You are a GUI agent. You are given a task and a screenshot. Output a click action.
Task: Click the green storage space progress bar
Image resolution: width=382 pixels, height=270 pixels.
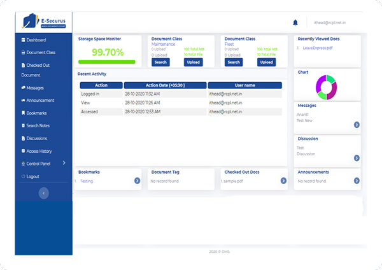tap(107, 62)
